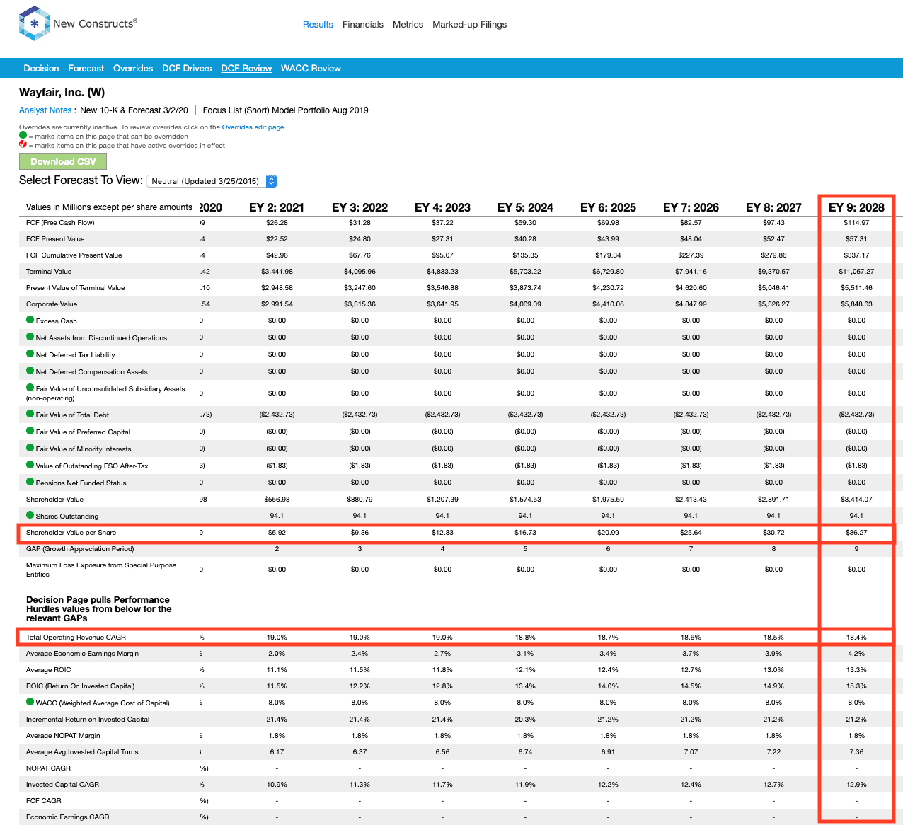903x825 pixels.
Task: Click the $1,574.53 shareholder value for 2024
Action: point(525,500)
